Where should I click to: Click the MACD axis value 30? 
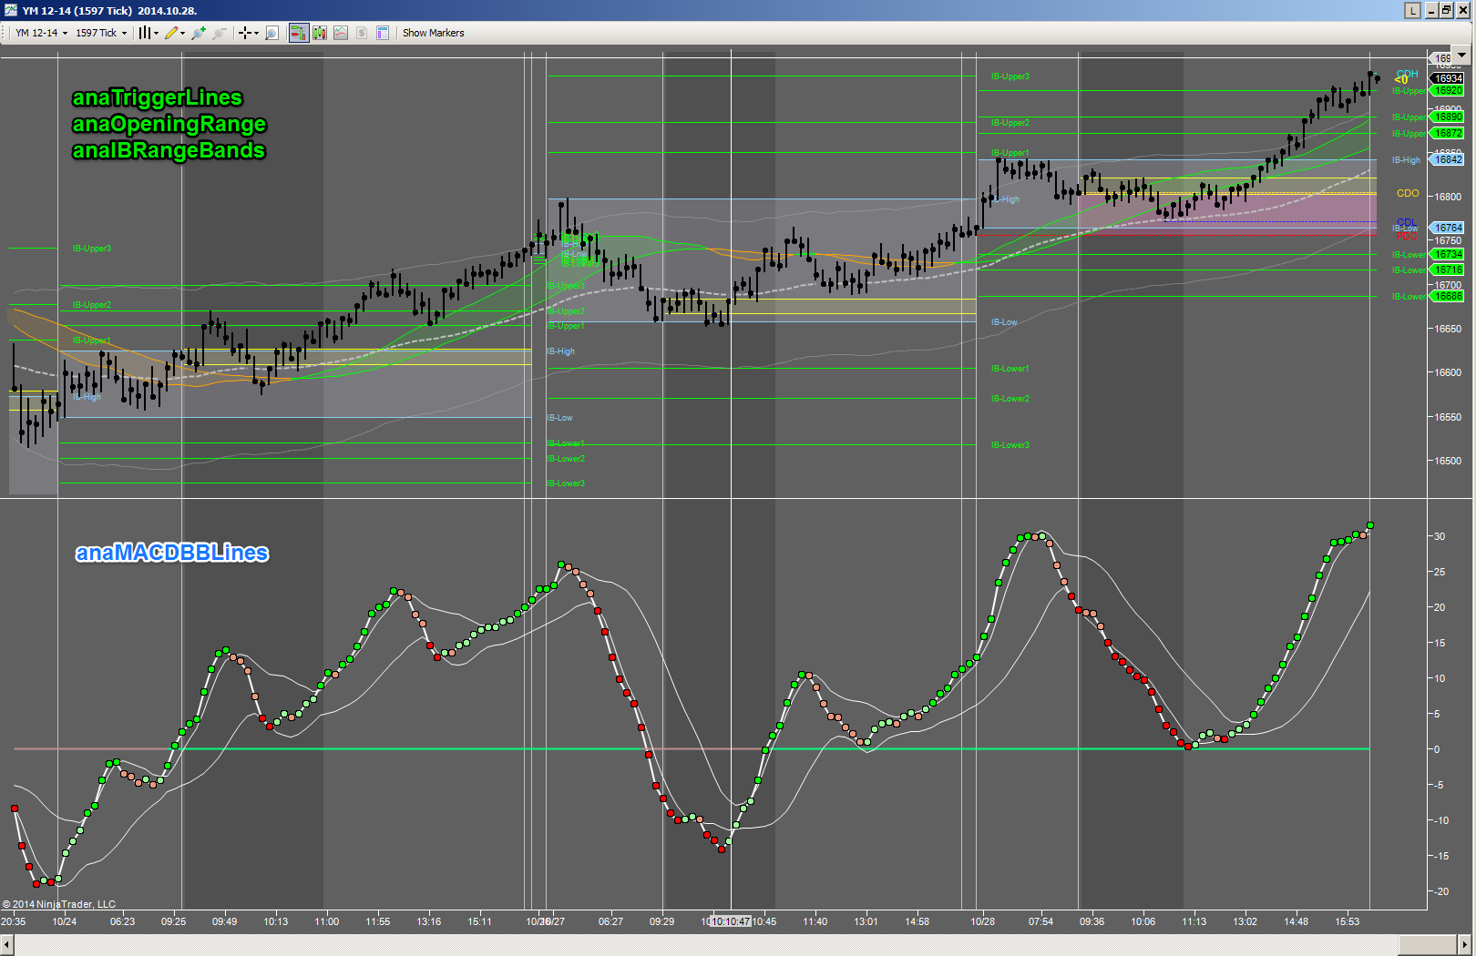(1440, 536)
